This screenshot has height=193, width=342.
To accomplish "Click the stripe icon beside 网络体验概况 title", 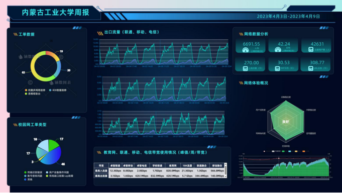I will [241, 83].
